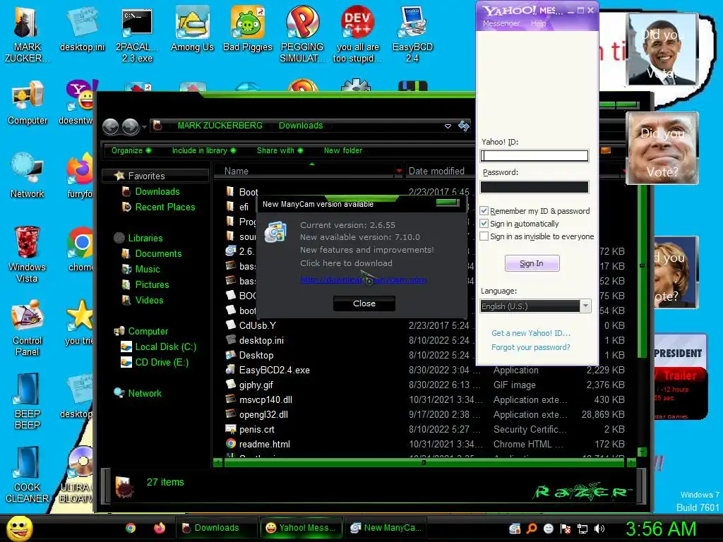This screenshot has height=542, width=723.
Task: Switch to Downloads taskbar window button
Action: point(216,528)
